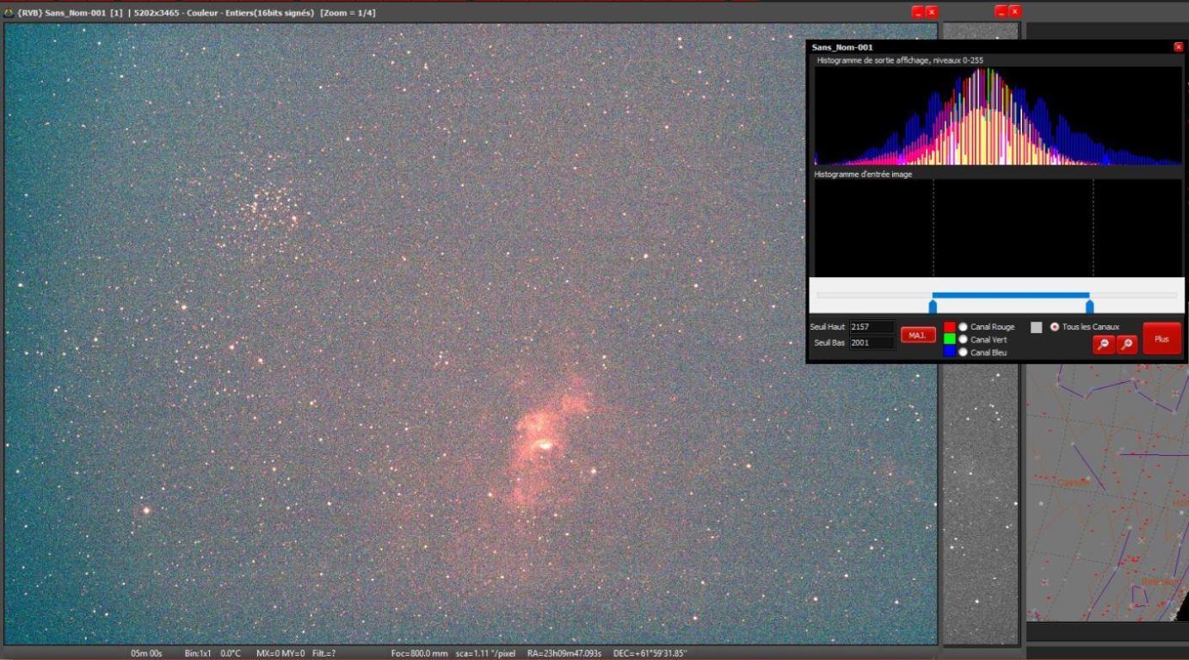Select the Canal Rouge radio button
1189x660 pixels.
(x=963, y=327)
